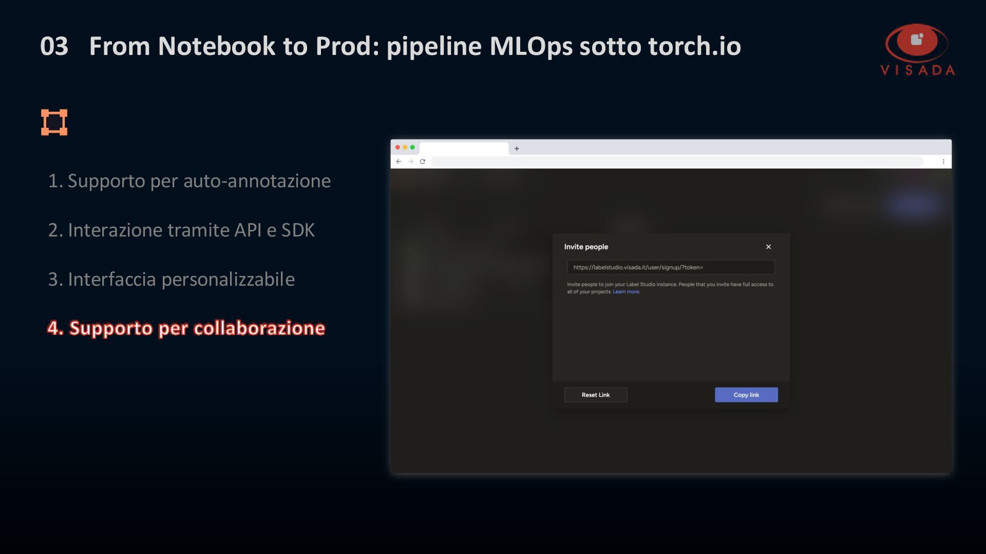Click the Reset Link button
The image size is (986, 554).
[596, 394]
